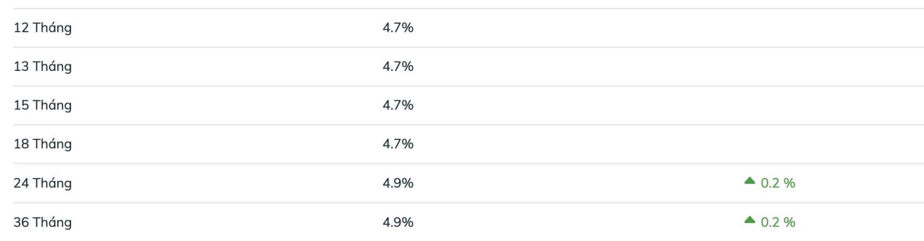Click the green up arrow in 24 Tháng row

click(x=750, y=181)
